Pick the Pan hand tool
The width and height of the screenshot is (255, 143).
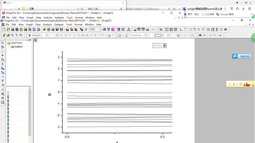click(x=3, y=98)
